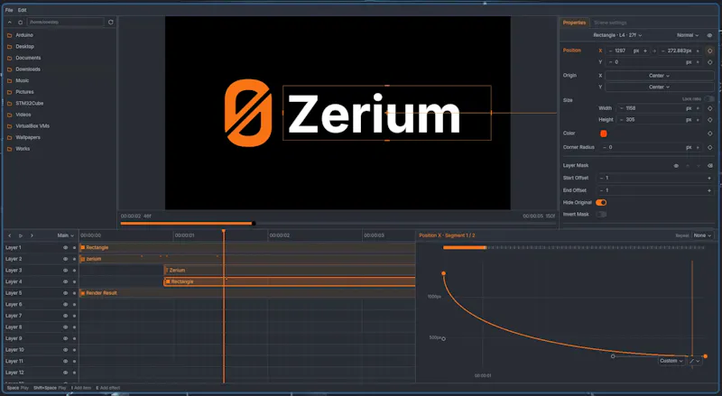Enable Invert Mask switch

click(x=601, y=214)
